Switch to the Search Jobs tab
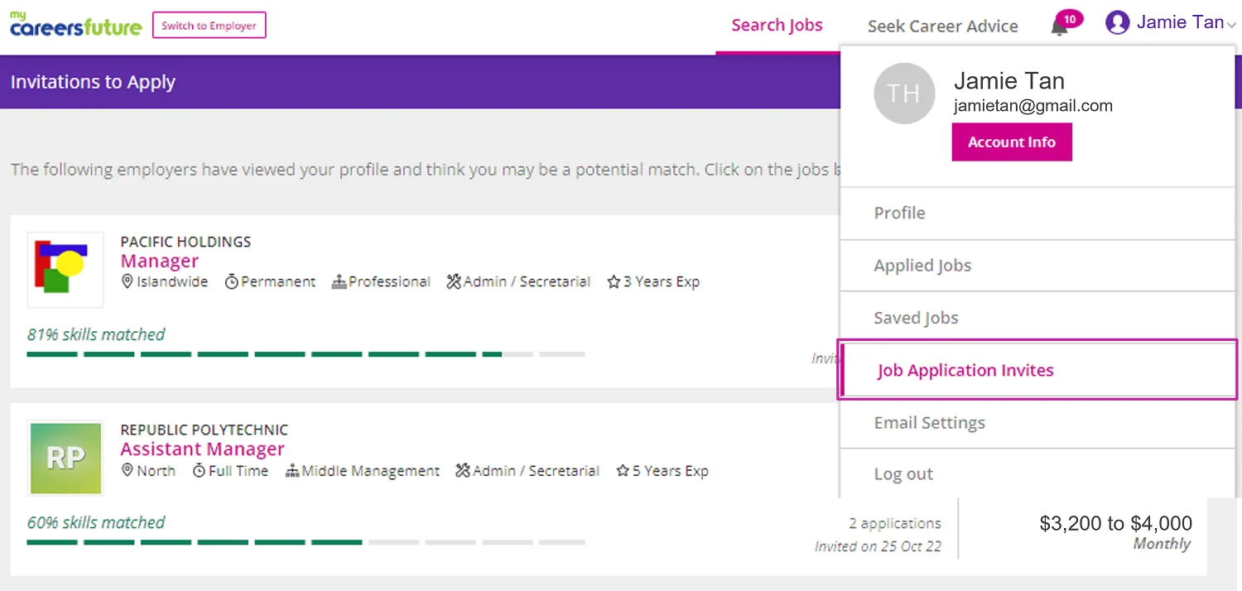 point(777,25)
